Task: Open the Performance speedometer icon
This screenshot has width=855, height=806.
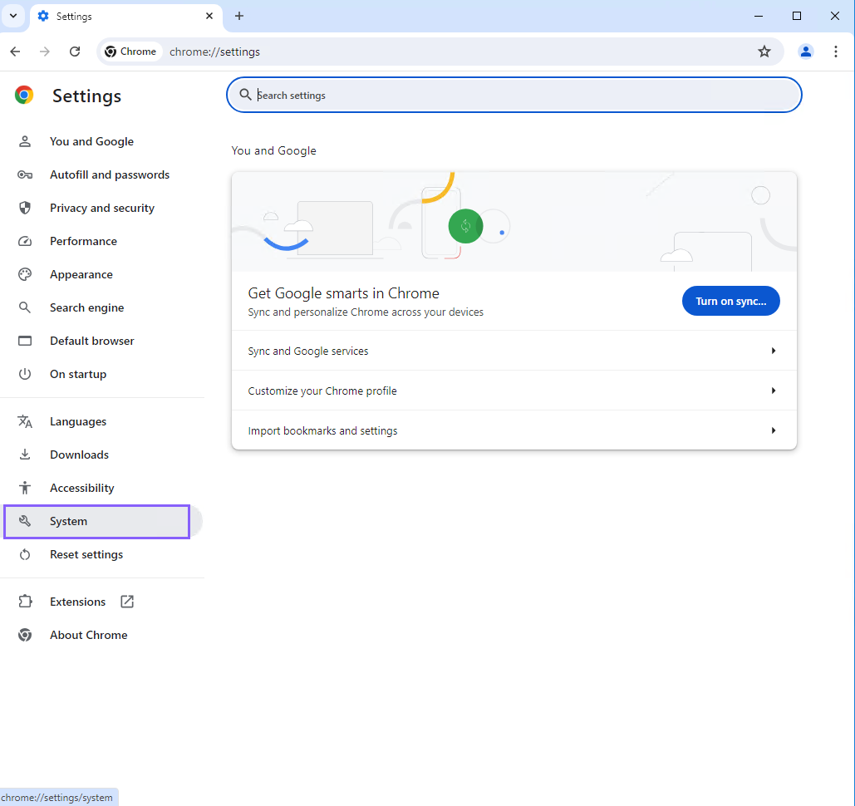Action: click(x=25, y=241)
